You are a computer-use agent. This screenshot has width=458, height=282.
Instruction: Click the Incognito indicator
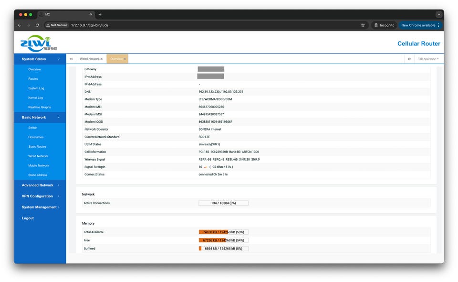click(384, 25)
